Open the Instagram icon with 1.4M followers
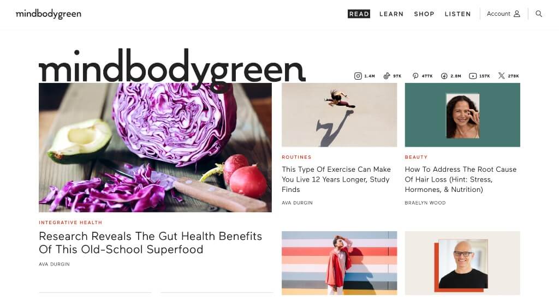 (x=358, y=76)
